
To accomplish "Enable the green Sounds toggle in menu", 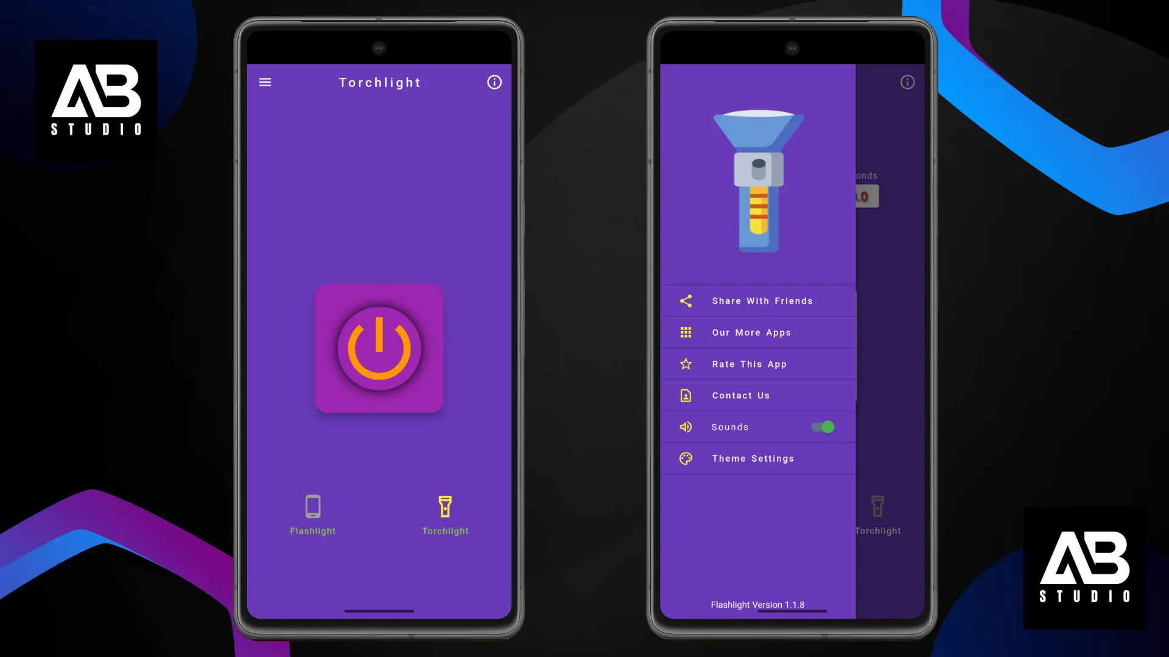I will tap(823, 427).
